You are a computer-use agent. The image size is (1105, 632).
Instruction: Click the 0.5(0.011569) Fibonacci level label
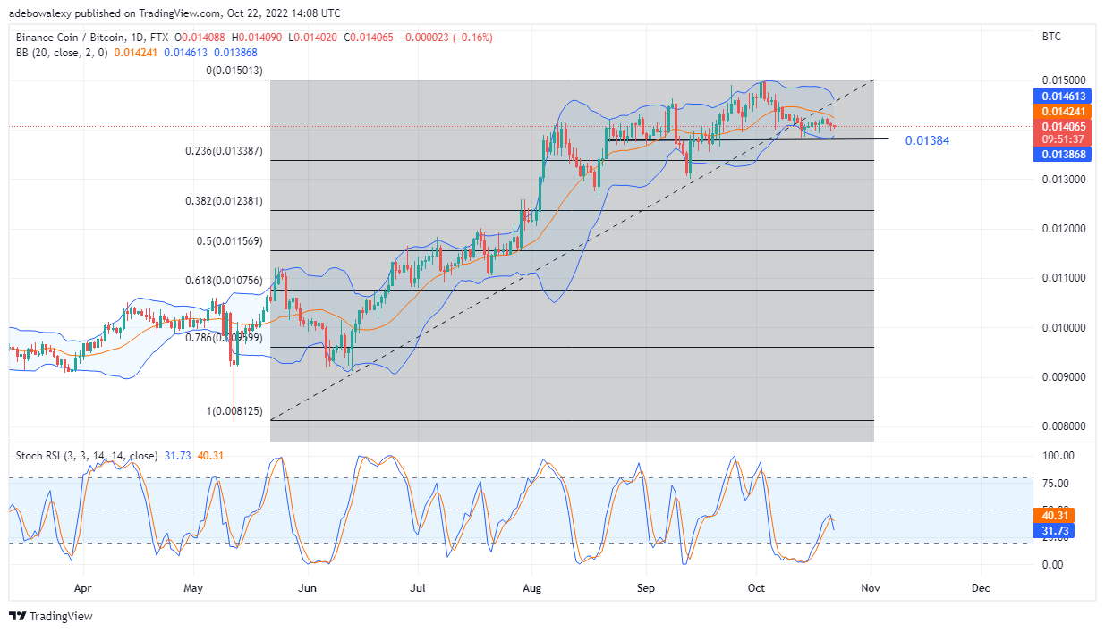(230, 241)
